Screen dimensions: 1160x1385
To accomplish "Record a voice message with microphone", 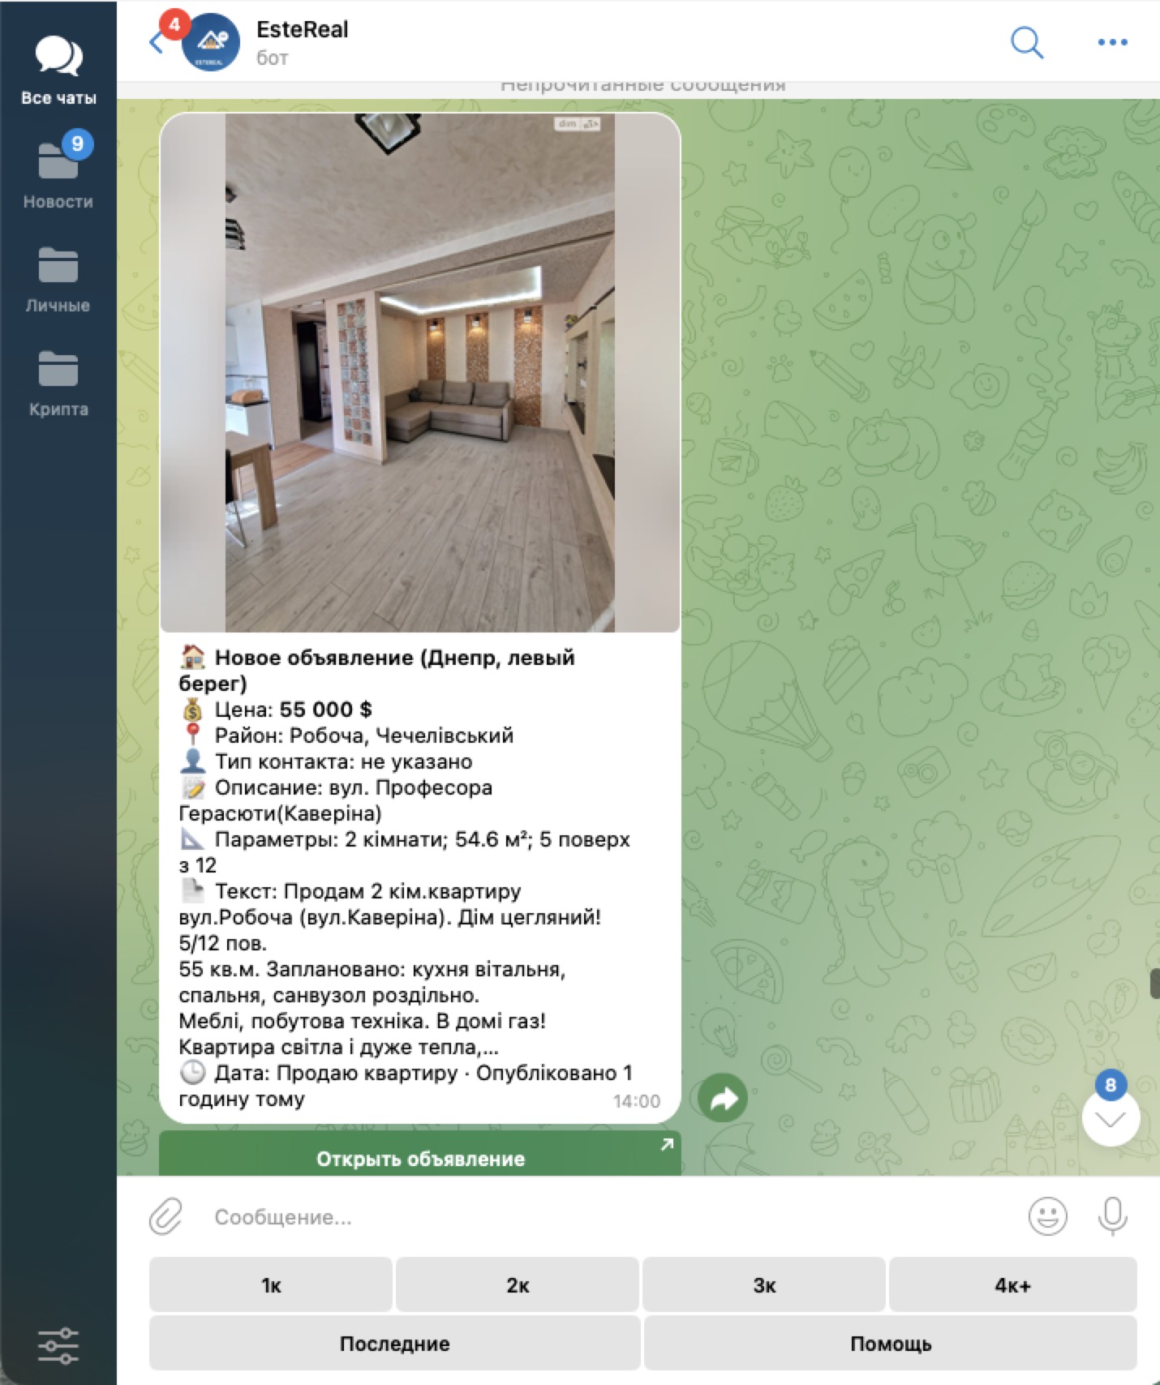I will pyautogui.click(x=1112, y=1216).
